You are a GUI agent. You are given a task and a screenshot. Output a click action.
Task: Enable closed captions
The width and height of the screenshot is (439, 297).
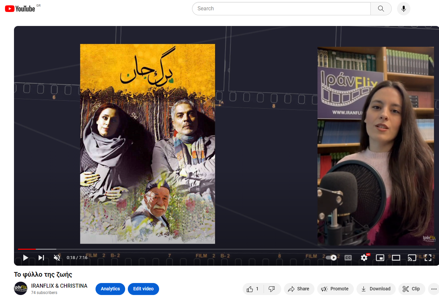tap(348, 257)
